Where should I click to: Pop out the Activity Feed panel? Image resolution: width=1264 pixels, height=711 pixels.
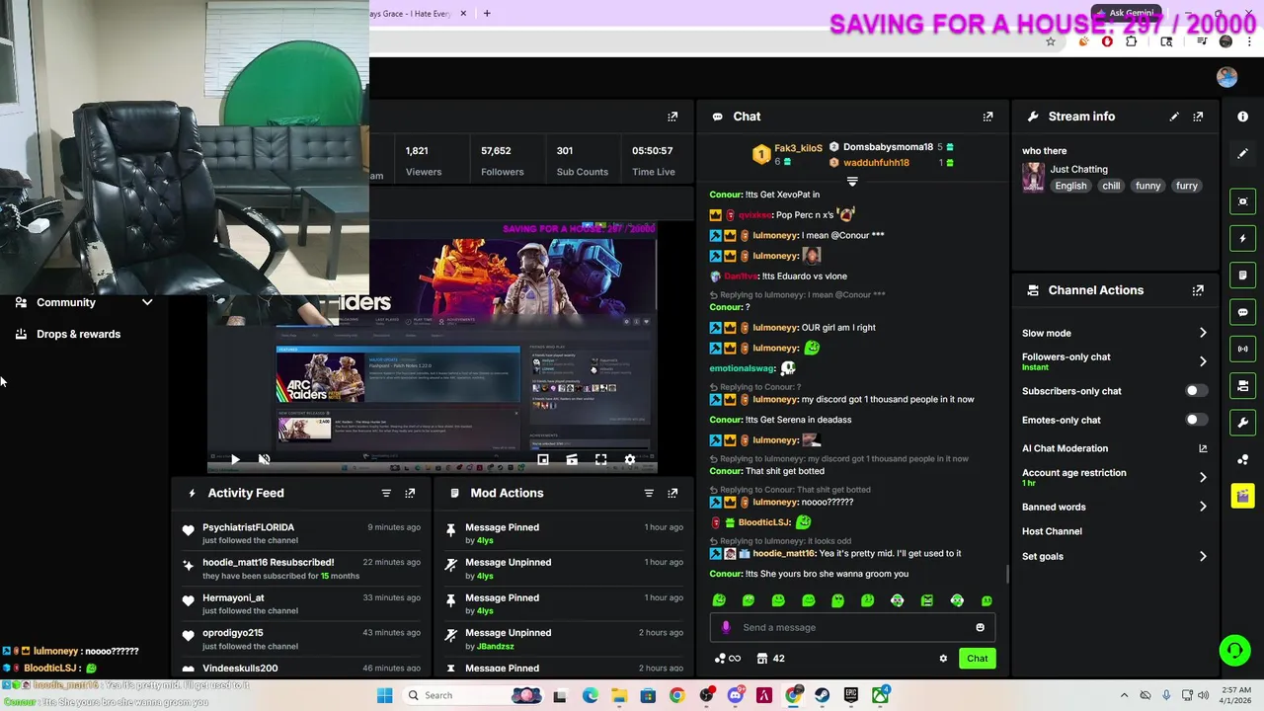(410, 493)
